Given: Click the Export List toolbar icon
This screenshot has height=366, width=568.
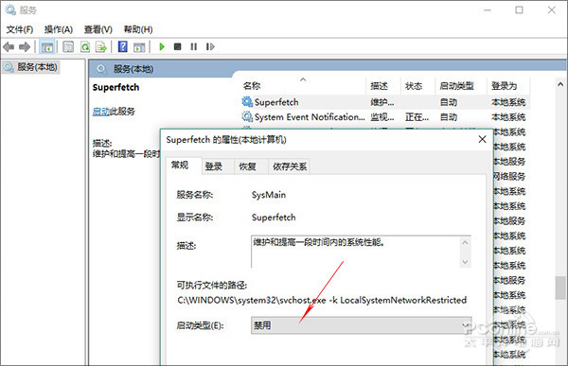Looking at the screenshot, I should (x=101, y=46).
